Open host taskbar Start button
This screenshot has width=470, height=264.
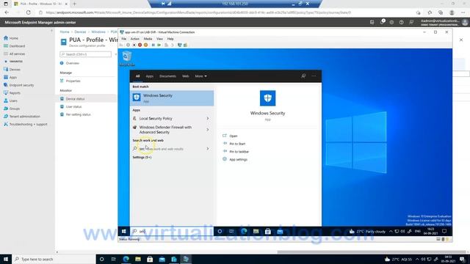pos(6,259)
